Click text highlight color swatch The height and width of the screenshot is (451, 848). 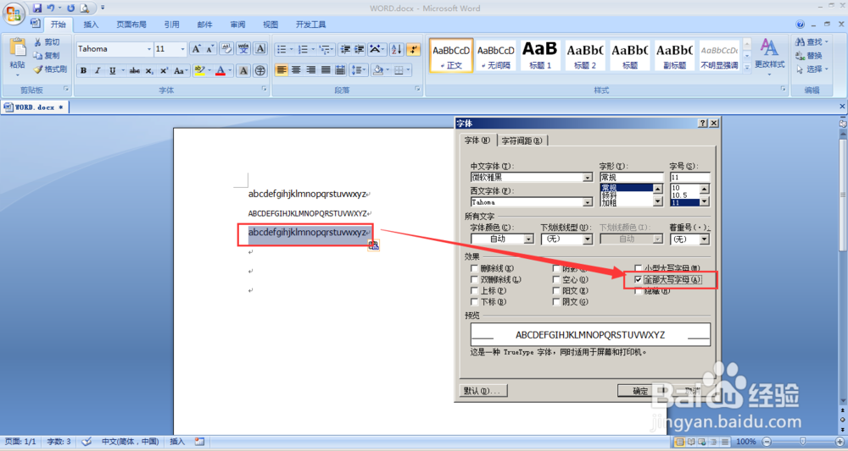[199, 71]
